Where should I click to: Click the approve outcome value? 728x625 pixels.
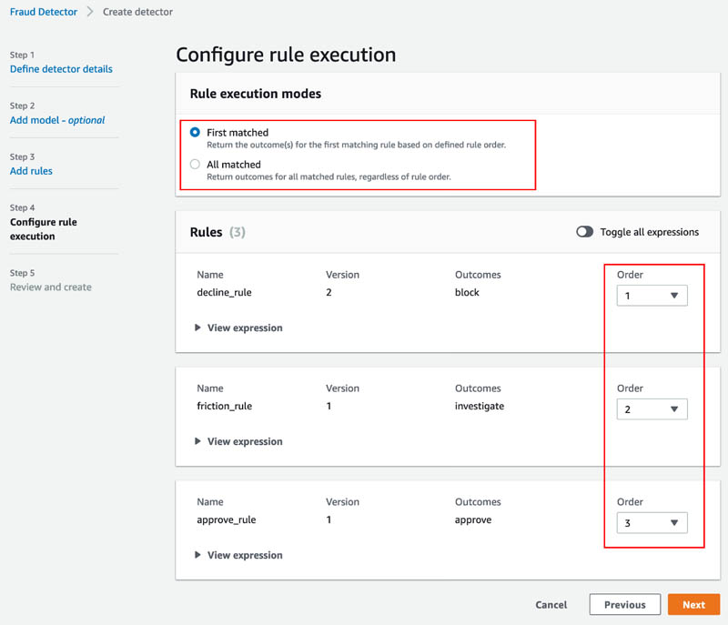(x=473, y=519)
